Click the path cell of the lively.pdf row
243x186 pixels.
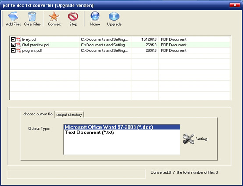(105, 39)
